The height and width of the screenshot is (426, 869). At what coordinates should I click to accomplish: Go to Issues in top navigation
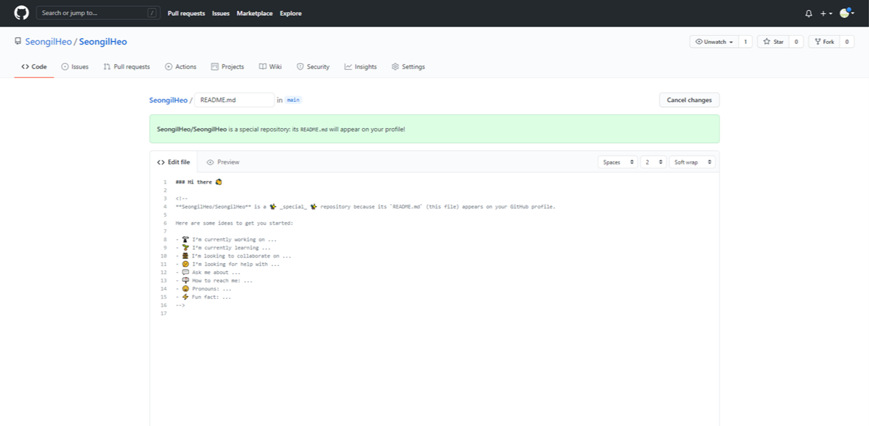pos(221,13)
